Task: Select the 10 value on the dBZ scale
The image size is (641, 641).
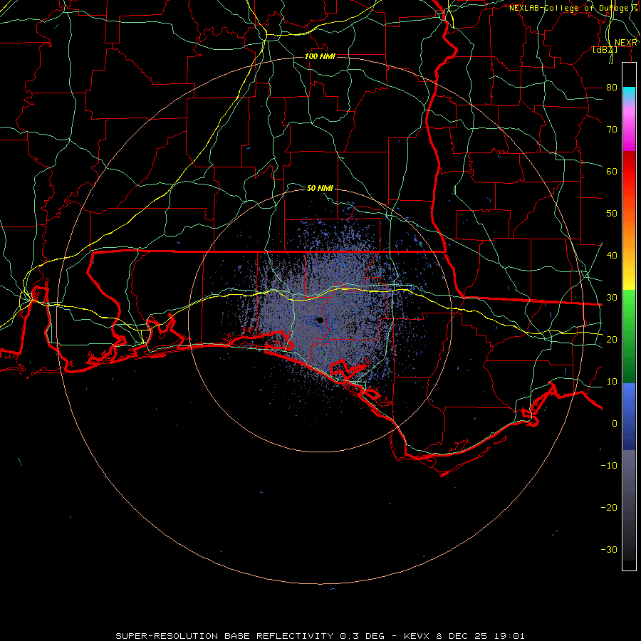Action: (612, 382)
